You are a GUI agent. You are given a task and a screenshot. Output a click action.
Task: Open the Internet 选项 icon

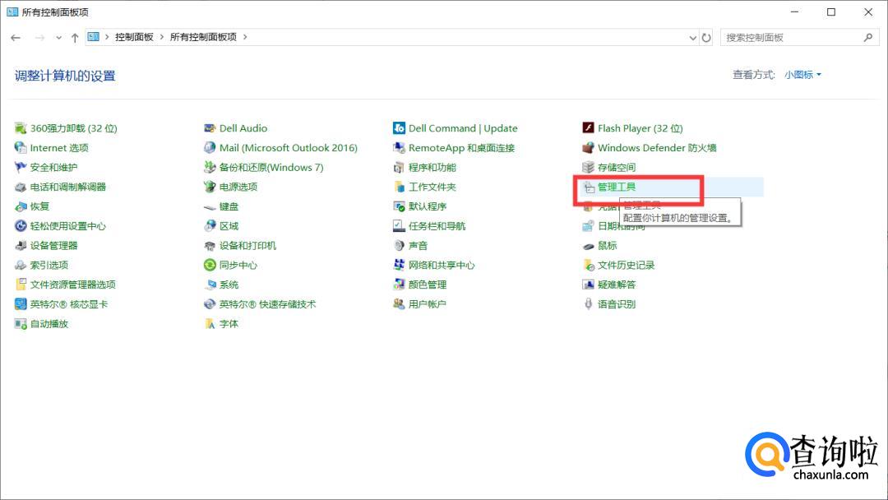pyautogui.click(x=21, y=148)
